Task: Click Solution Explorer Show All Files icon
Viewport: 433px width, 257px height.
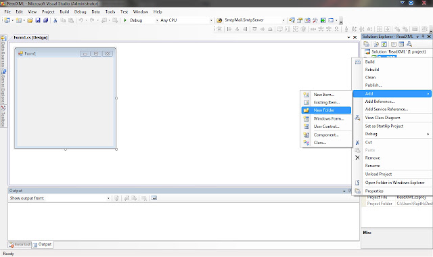Action: (x=376, y=44)
